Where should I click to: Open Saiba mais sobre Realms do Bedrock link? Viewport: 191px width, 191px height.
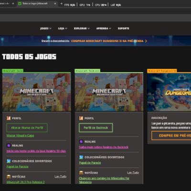click(104, 147)
